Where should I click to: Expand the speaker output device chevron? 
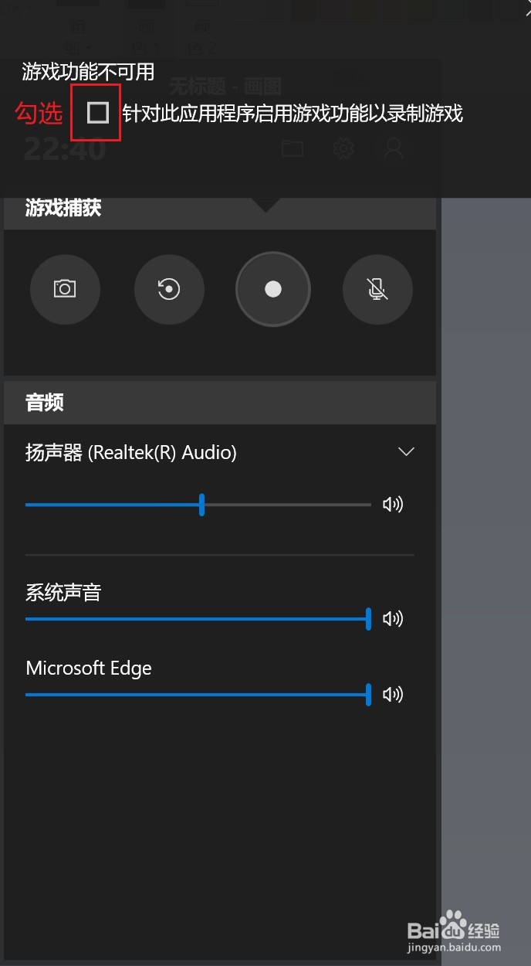(x=406, y=452)
